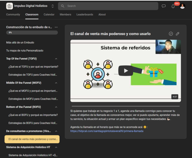Open the user profile avatar menu
This screenshot has width=192, height=158.
182,6
